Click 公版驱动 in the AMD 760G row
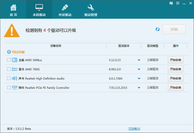This screenshot has height=133, width=194. point(153,69)
